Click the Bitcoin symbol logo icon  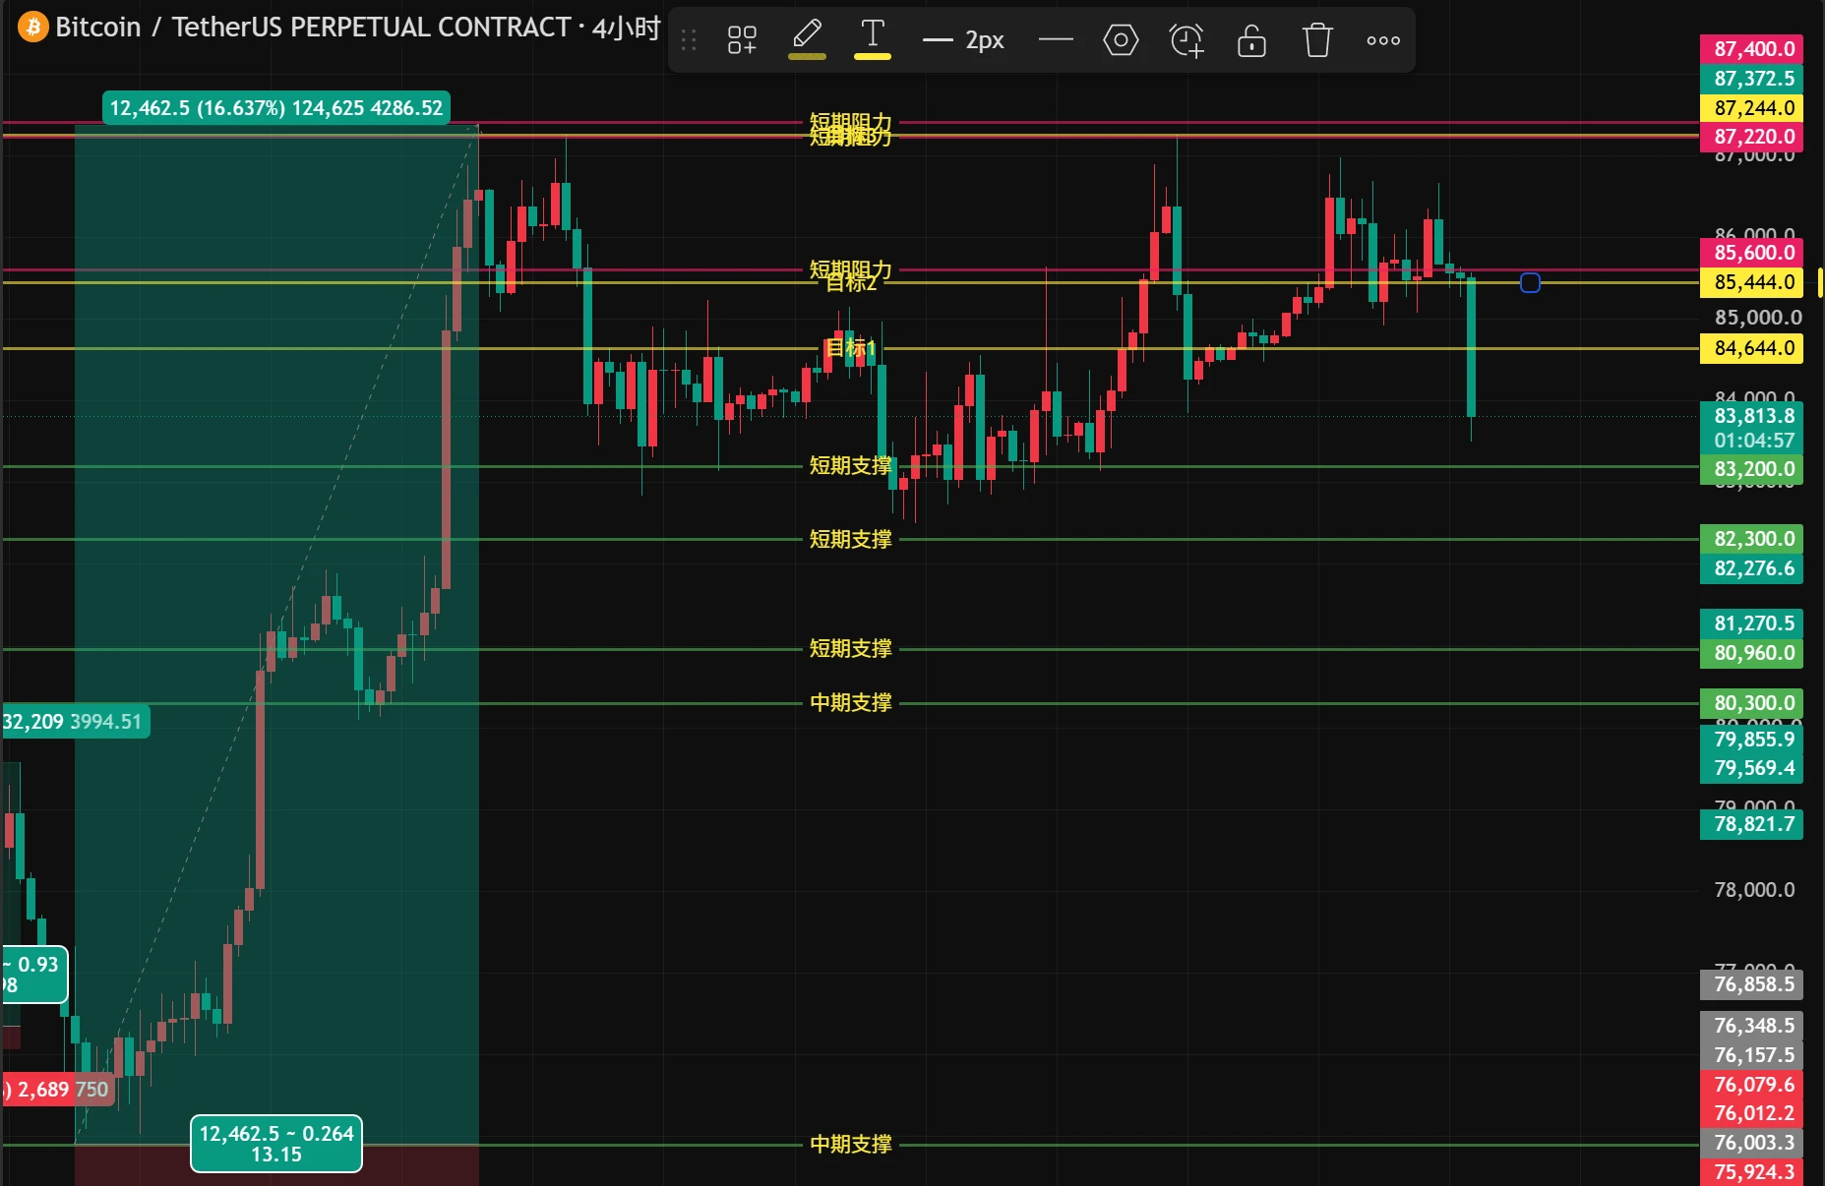[32, 27]
